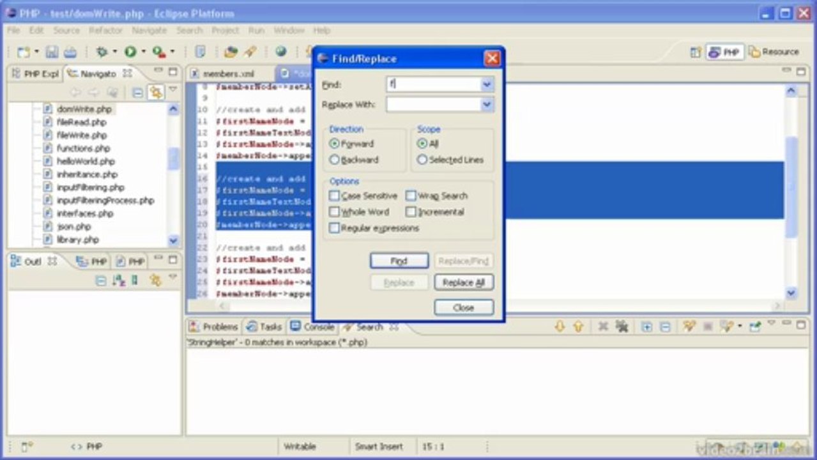817x460 pixels.
Task: Click Pin the Search View icon
Action: [756, 326]
